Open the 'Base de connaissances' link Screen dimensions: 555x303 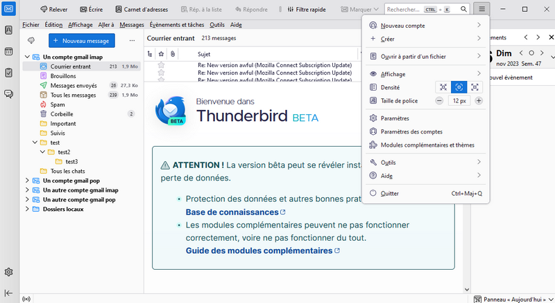[x=231, y=212]
